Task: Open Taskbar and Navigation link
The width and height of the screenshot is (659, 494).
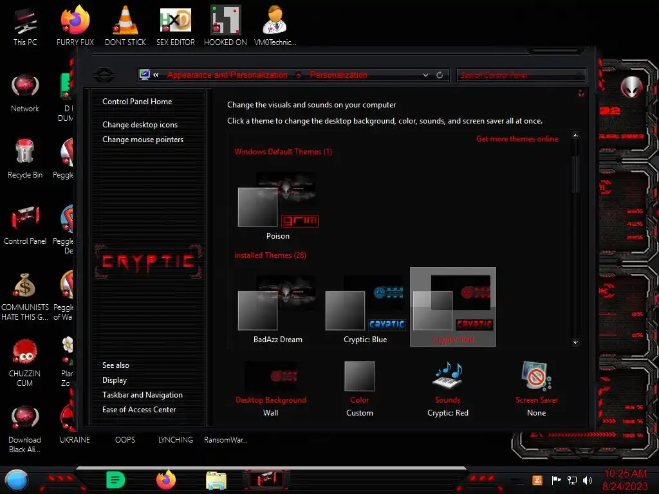Action: coord(142,395)
